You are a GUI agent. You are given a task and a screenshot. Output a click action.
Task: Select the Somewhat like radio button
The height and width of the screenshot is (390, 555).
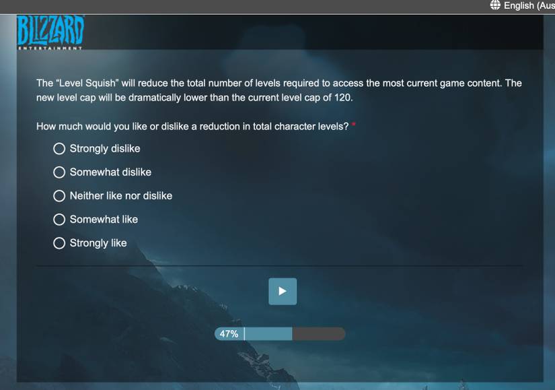[x=59, y=220]
